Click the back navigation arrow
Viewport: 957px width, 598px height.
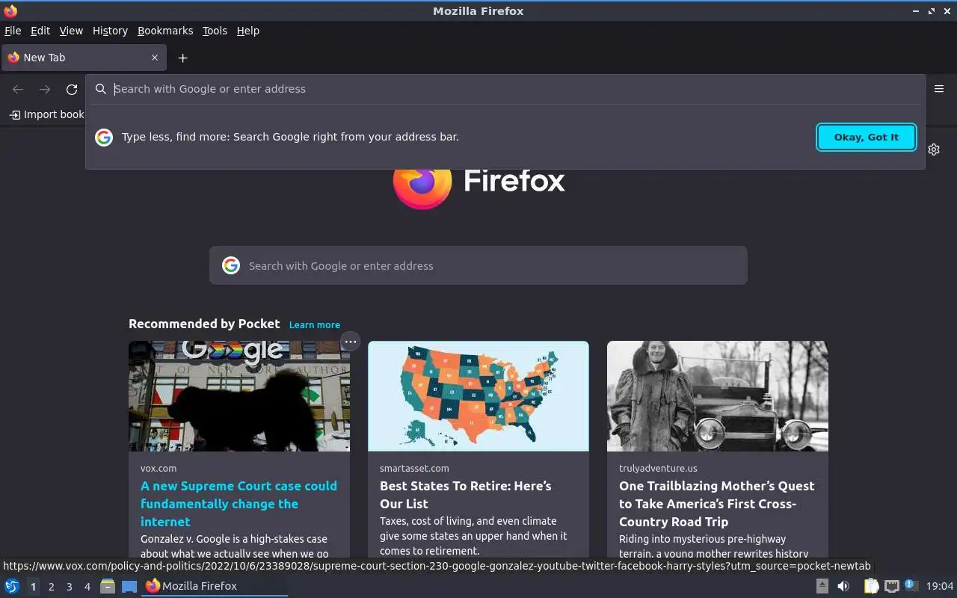tap(18, 89)
